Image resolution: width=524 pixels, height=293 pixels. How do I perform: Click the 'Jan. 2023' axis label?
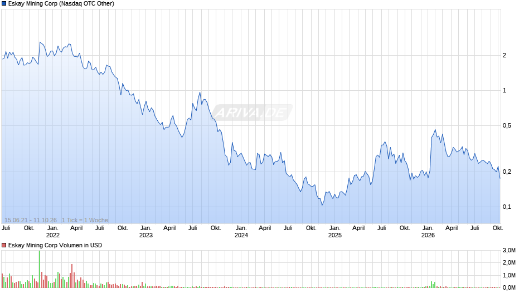(x=146, y=232)
